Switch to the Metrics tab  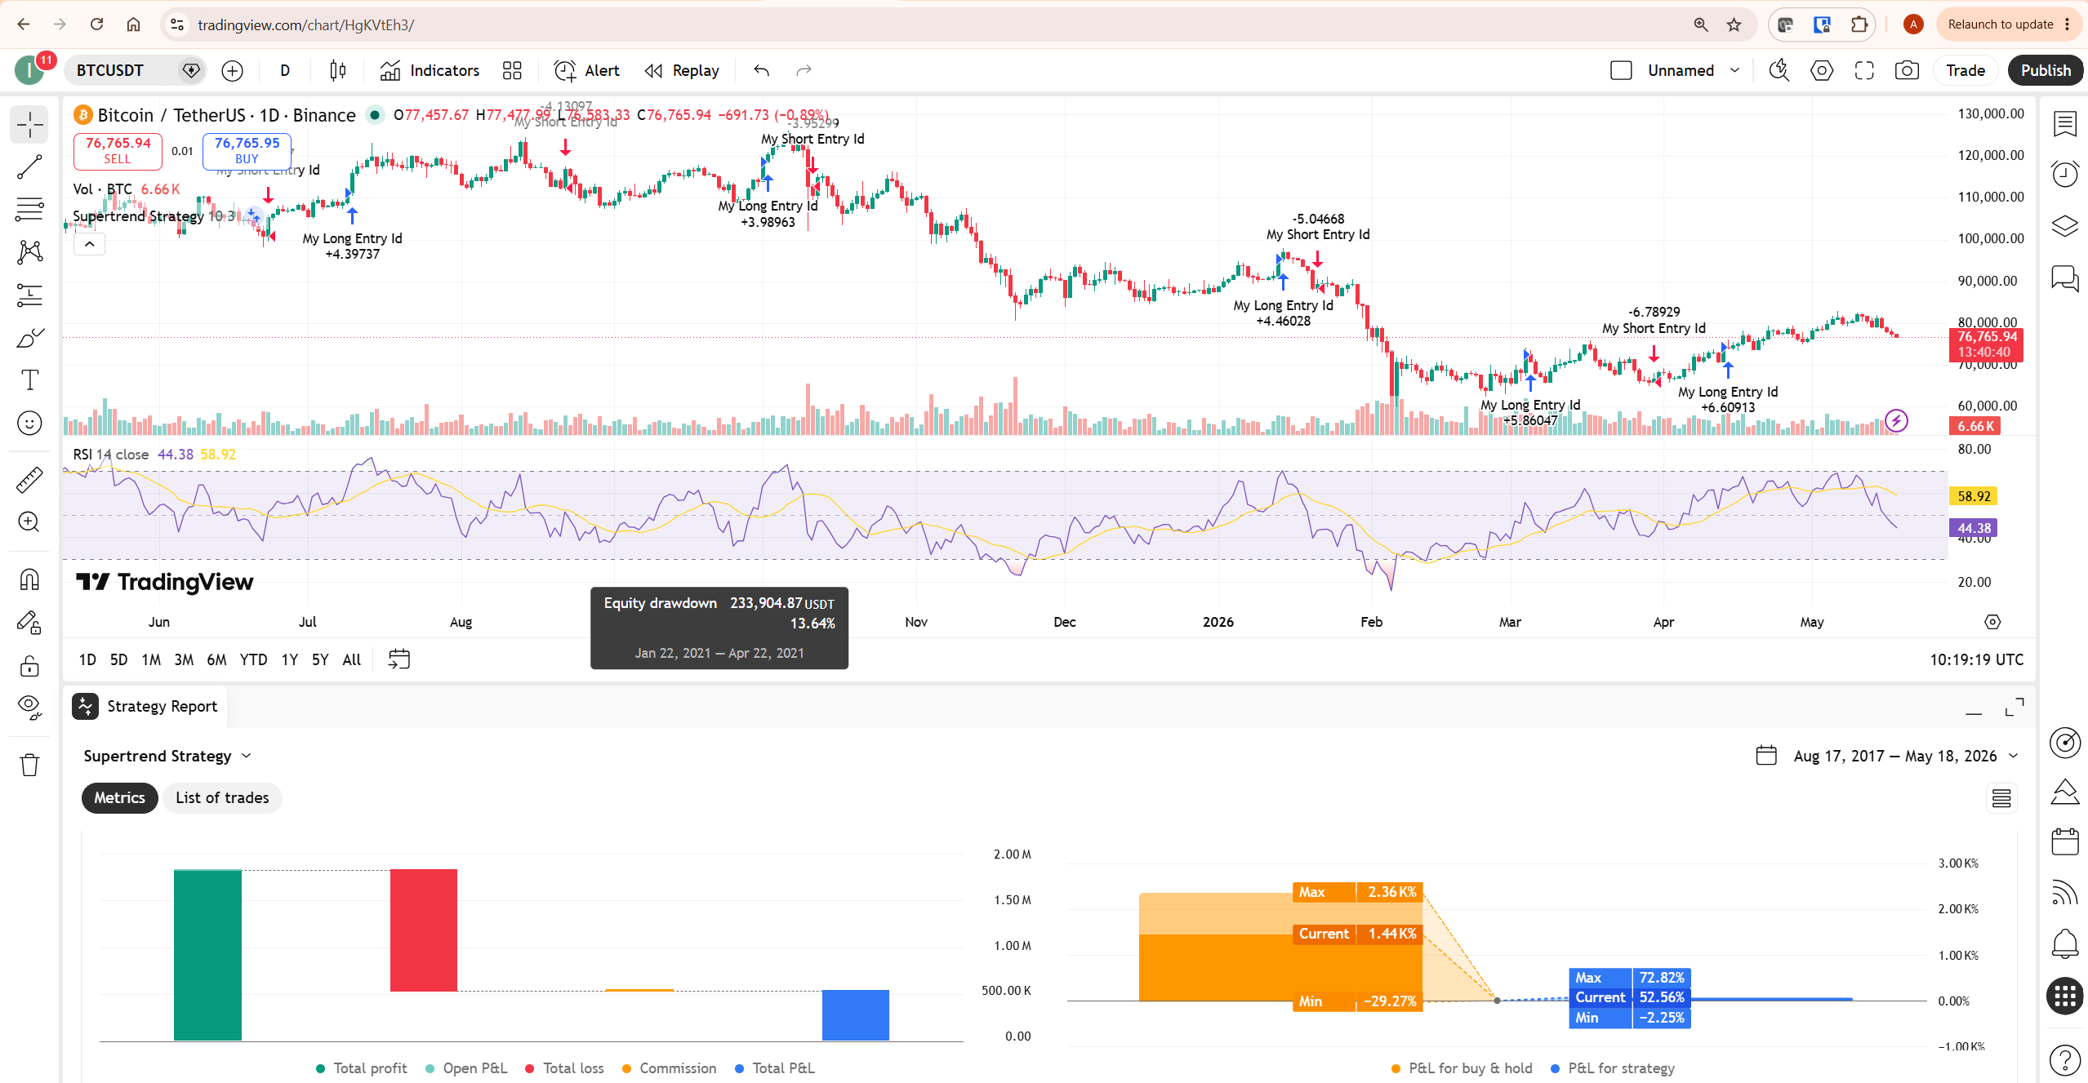(119, 798)
